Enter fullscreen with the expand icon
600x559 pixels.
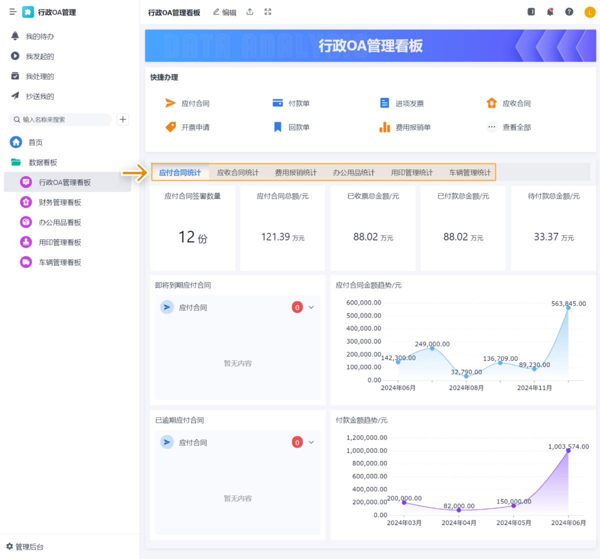pos(268,12)
